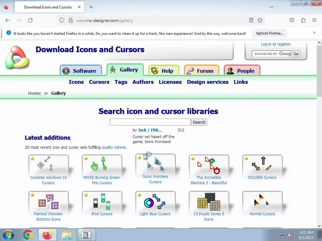Bookmark this page with star icon
Screen dimensions: 322x241
[260, 20]
